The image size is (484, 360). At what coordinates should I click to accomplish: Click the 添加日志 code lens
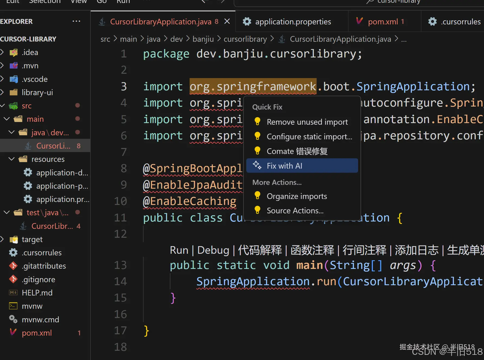click(417, 250)
